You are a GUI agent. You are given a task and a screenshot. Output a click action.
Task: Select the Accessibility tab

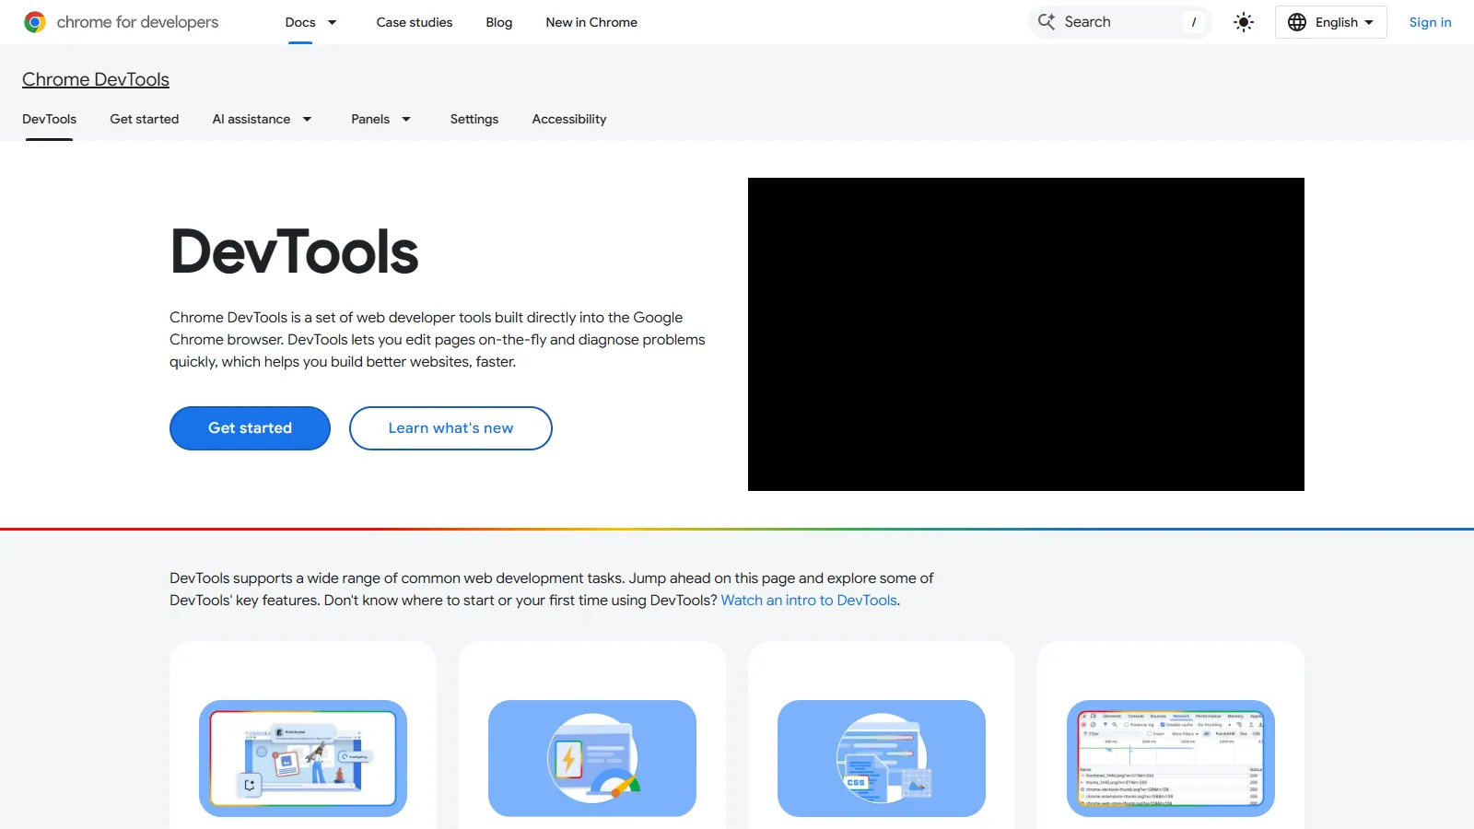pos(568,119)
